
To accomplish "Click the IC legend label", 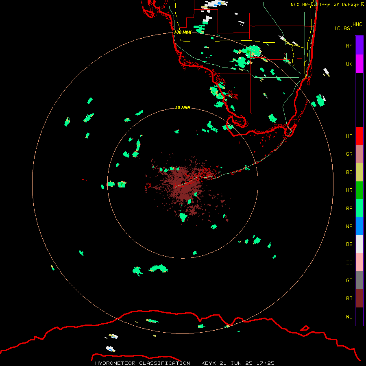I will [349, 263].
